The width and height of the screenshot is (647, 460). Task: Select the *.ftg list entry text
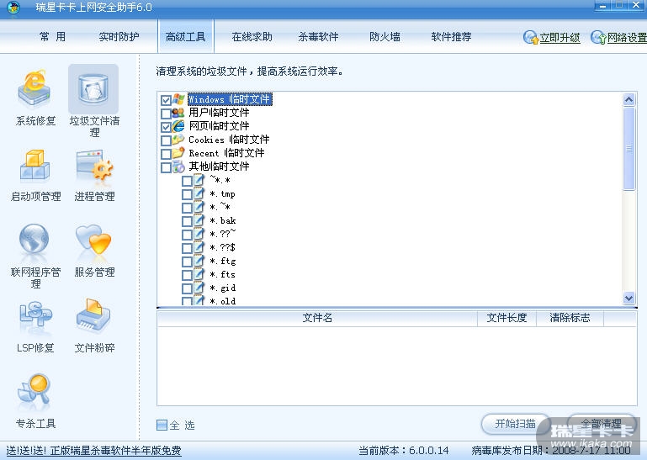click(222, 262)
